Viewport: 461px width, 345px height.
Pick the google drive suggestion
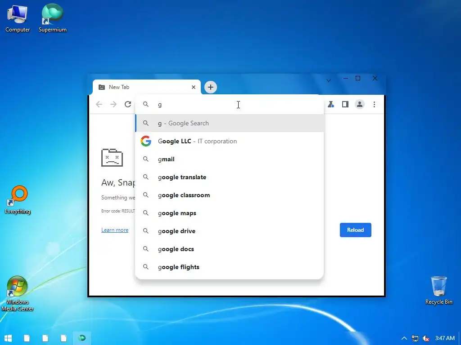(229, 231)
